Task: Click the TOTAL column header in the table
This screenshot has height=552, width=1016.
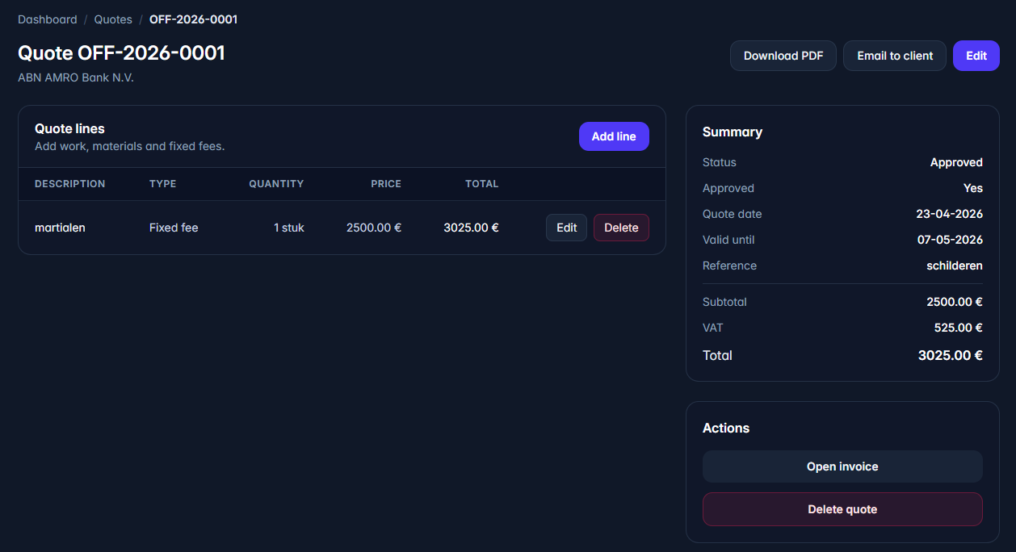Action: 482,184
